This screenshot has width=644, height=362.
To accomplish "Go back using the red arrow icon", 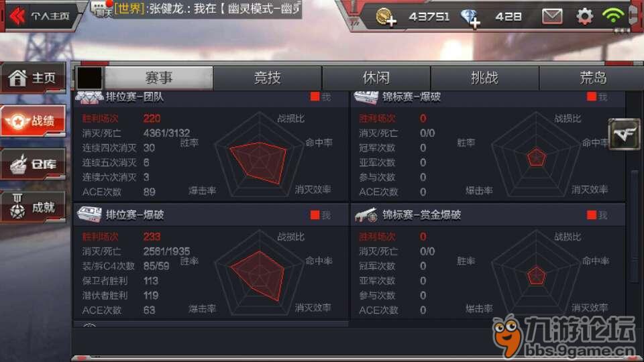I will coord(17,16).
